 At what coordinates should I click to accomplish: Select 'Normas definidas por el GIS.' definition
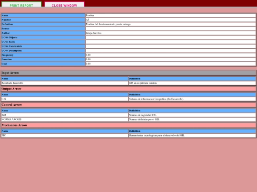(144, 119)
